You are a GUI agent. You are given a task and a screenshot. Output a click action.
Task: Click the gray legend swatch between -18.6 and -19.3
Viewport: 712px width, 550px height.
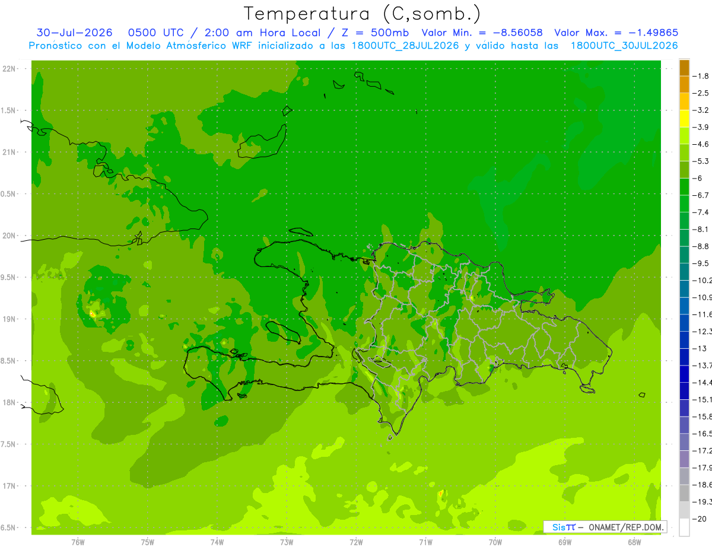pos(684,493)
